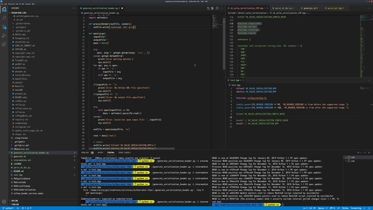Screen dimensions: 373x210
Task: Open more actions menu of the Explorer panel
Action: (73, 8)
